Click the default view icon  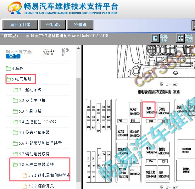click(x=181, y=38)
